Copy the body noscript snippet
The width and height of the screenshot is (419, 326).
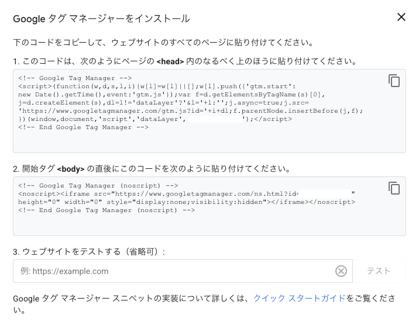tap(394, 188)
